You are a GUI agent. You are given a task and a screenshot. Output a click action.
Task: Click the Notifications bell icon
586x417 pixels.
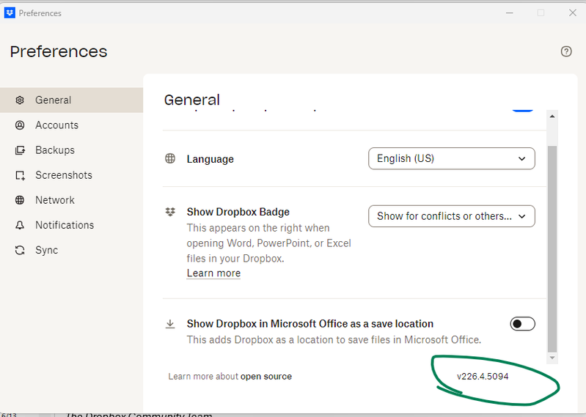click(20, 225)
